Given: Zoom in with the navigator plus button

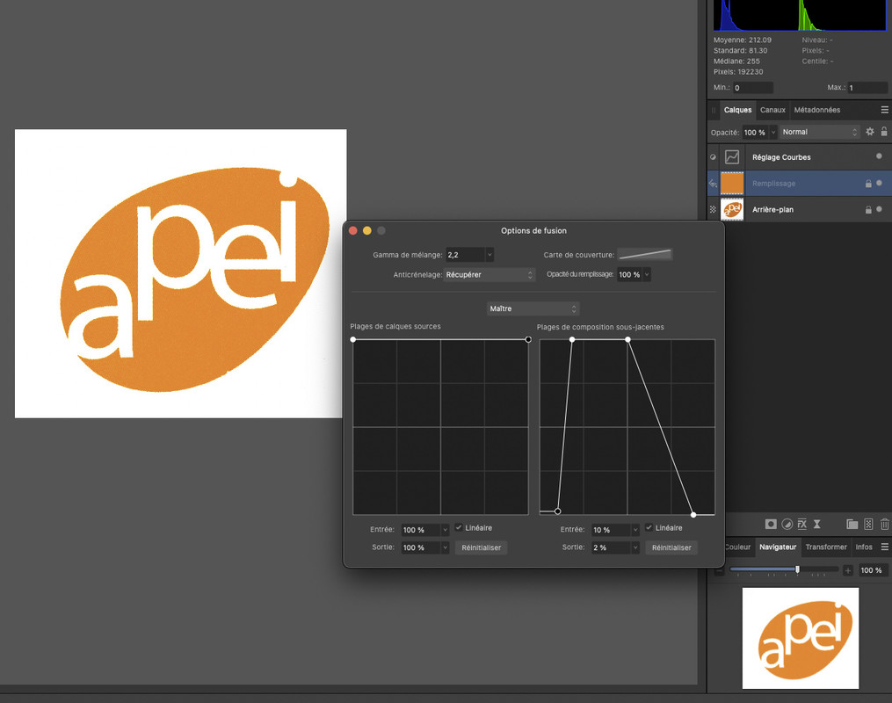Looking at the screenshot, I should [848, 570].
